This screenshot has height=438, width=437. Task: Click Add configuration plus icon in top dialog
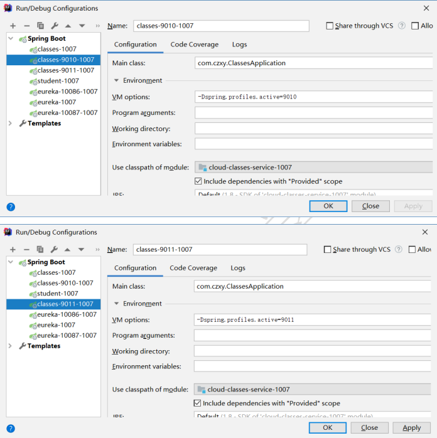coord(13,26)
